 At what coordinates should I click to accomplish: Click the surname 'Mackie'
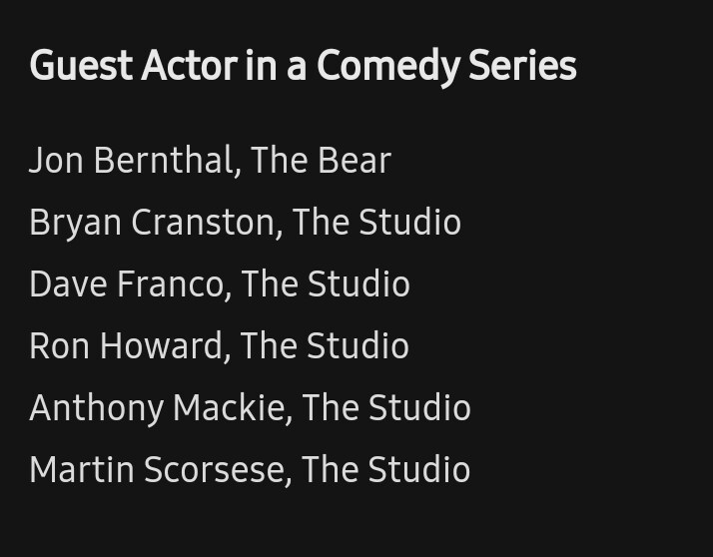pyautogui.click(x=230, y=408)
